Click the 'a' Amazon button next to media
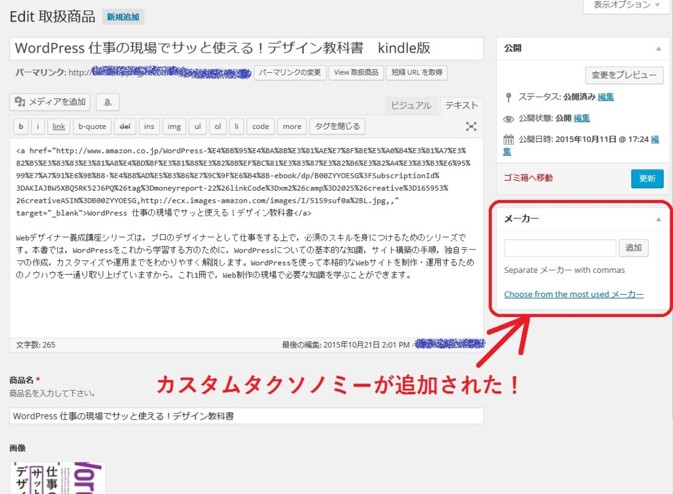 point(107,102)
